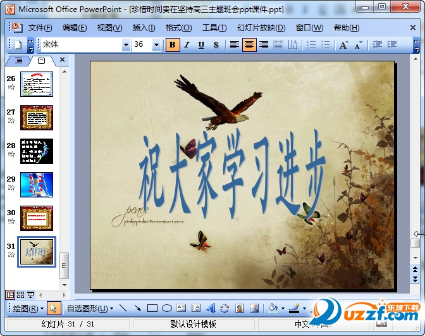Click the change text direction icon
Image resolution: width=425 pixels, height=336 pixels.
pos(292,45)
